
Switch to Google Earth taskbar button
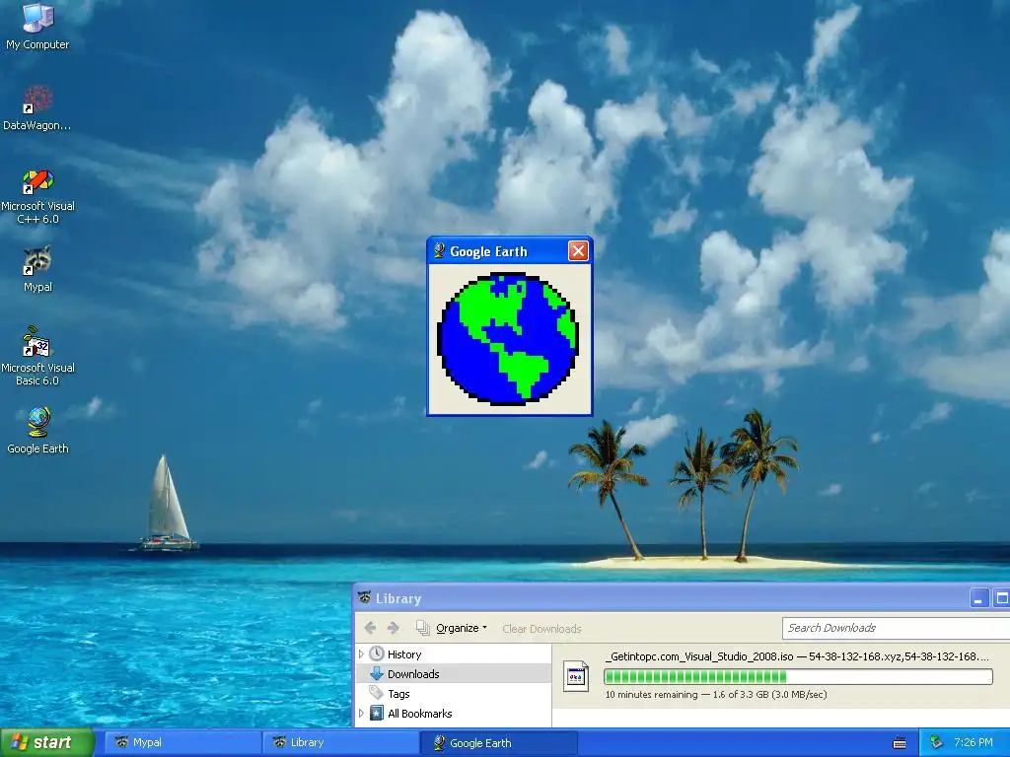[x=499, y=743]
